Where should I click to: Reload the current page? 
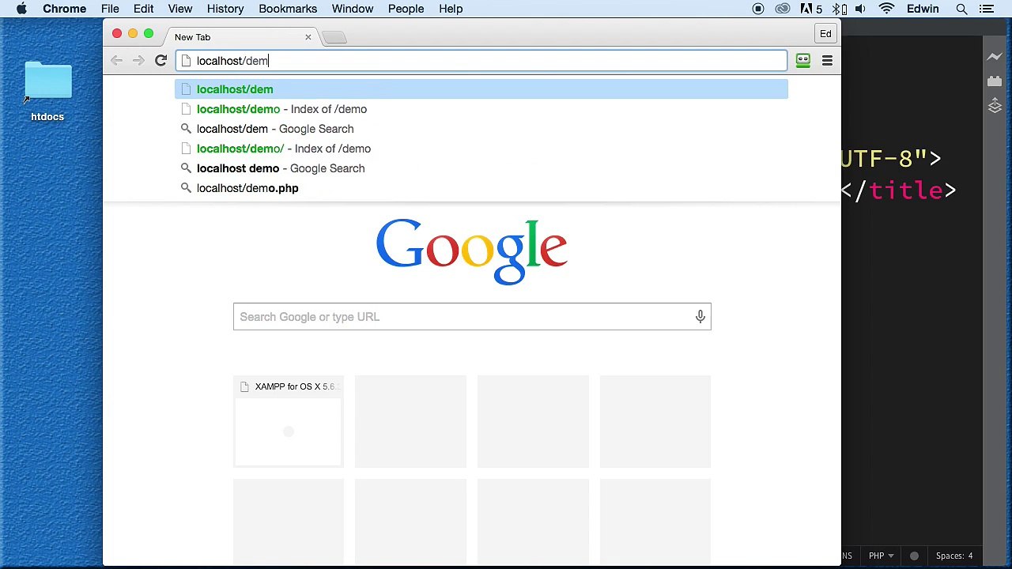[160, 61]
